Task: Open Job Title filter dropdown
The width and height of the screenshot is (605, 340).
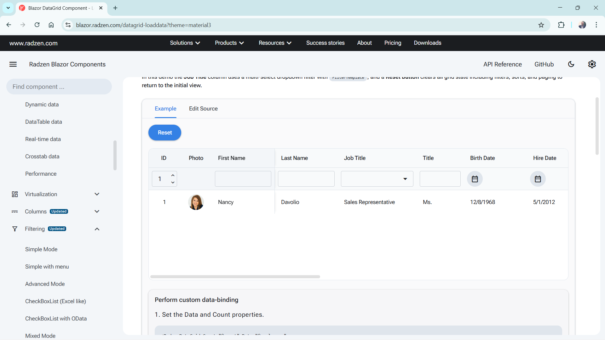Action: point(377,179)
